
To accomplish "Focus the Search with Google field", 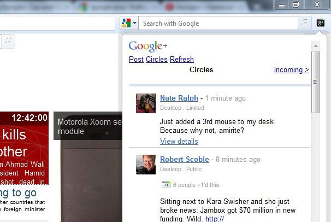I will coord(218,23).
